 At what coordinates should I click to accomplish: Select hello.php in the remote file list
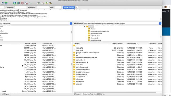tap(118, 50)
